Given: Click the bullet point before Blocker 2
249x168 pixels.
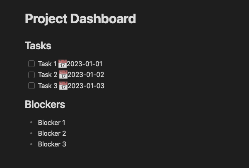Looking at the screenshot, I should 31,133.
